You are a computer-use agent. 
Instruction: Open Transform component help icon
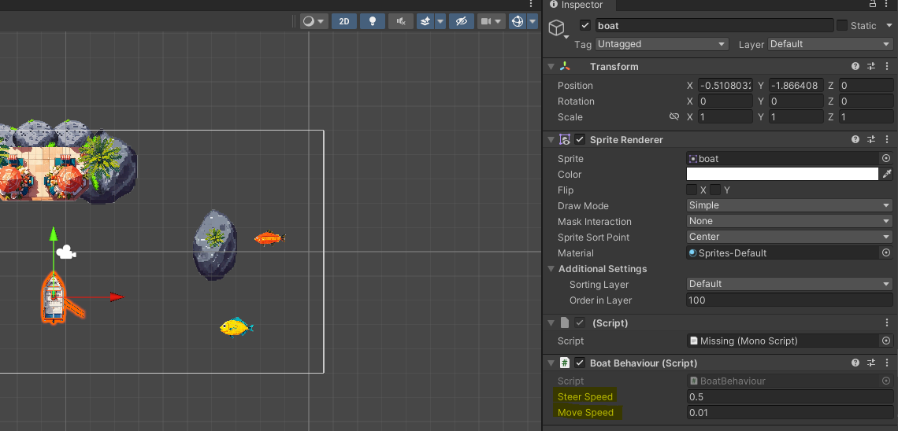click(855, 66)
